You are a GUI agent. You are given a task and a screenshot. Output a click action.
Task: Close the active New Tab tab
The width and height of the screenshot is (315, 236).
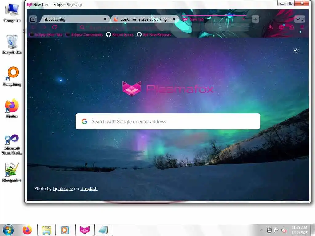coord(244,19)
